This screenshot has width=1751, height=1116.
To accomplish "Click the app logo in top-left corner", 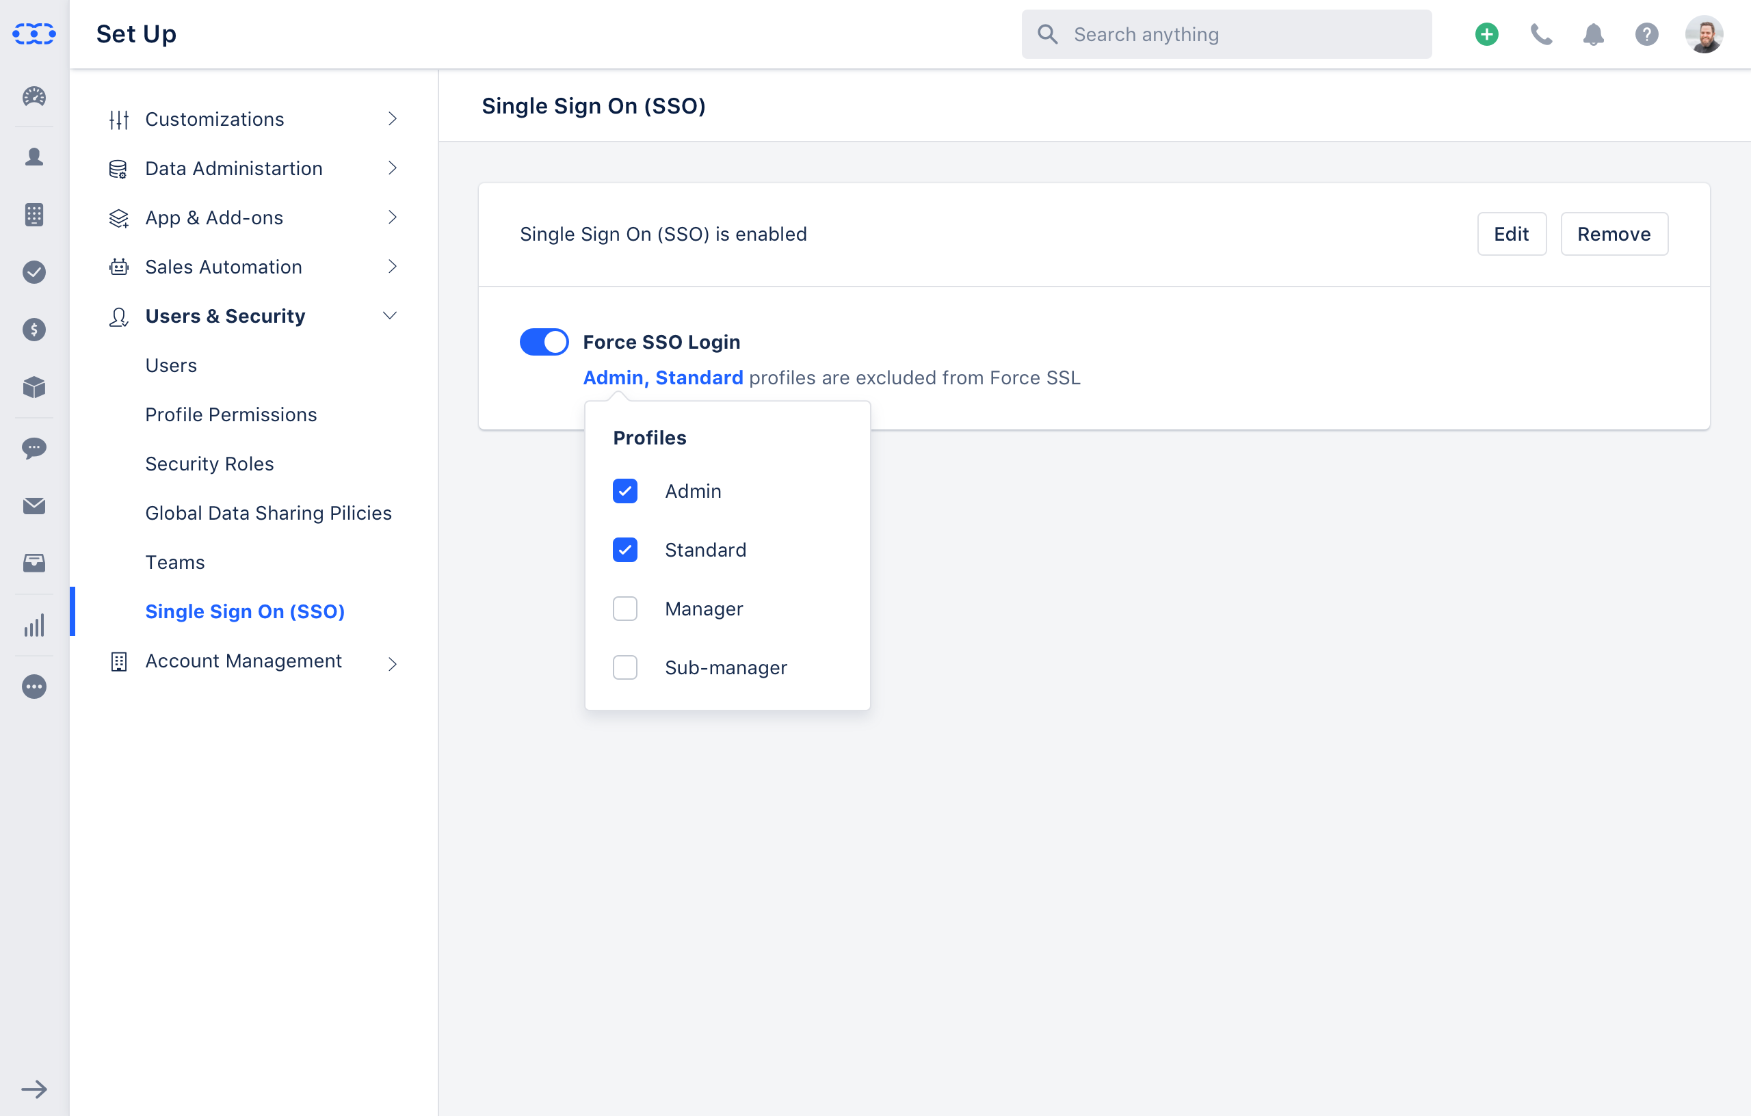I will tap(34, 34).
